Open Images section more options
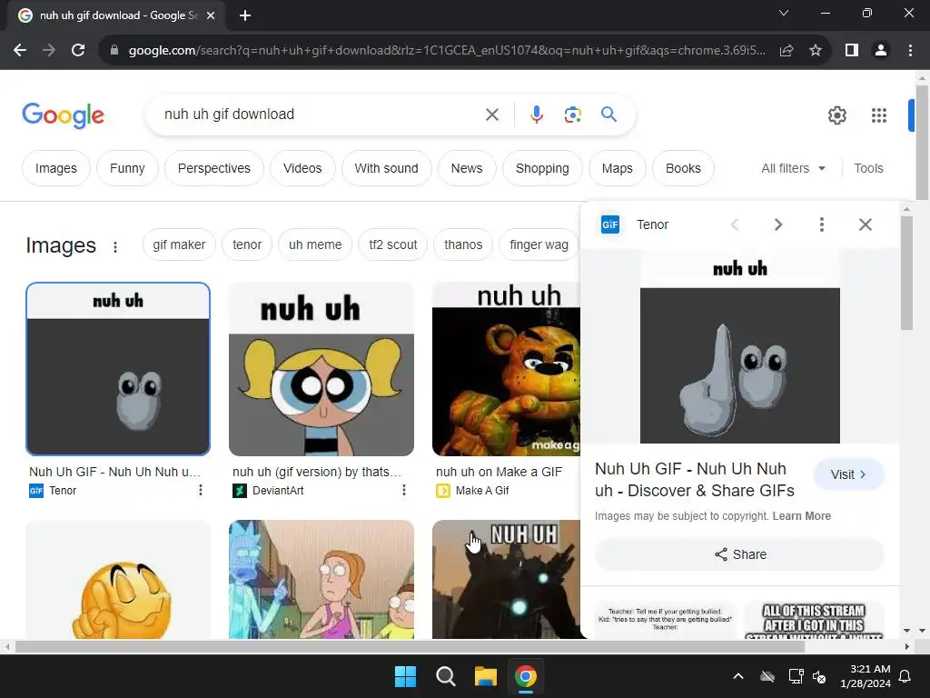930x698 pixels. 115,247
